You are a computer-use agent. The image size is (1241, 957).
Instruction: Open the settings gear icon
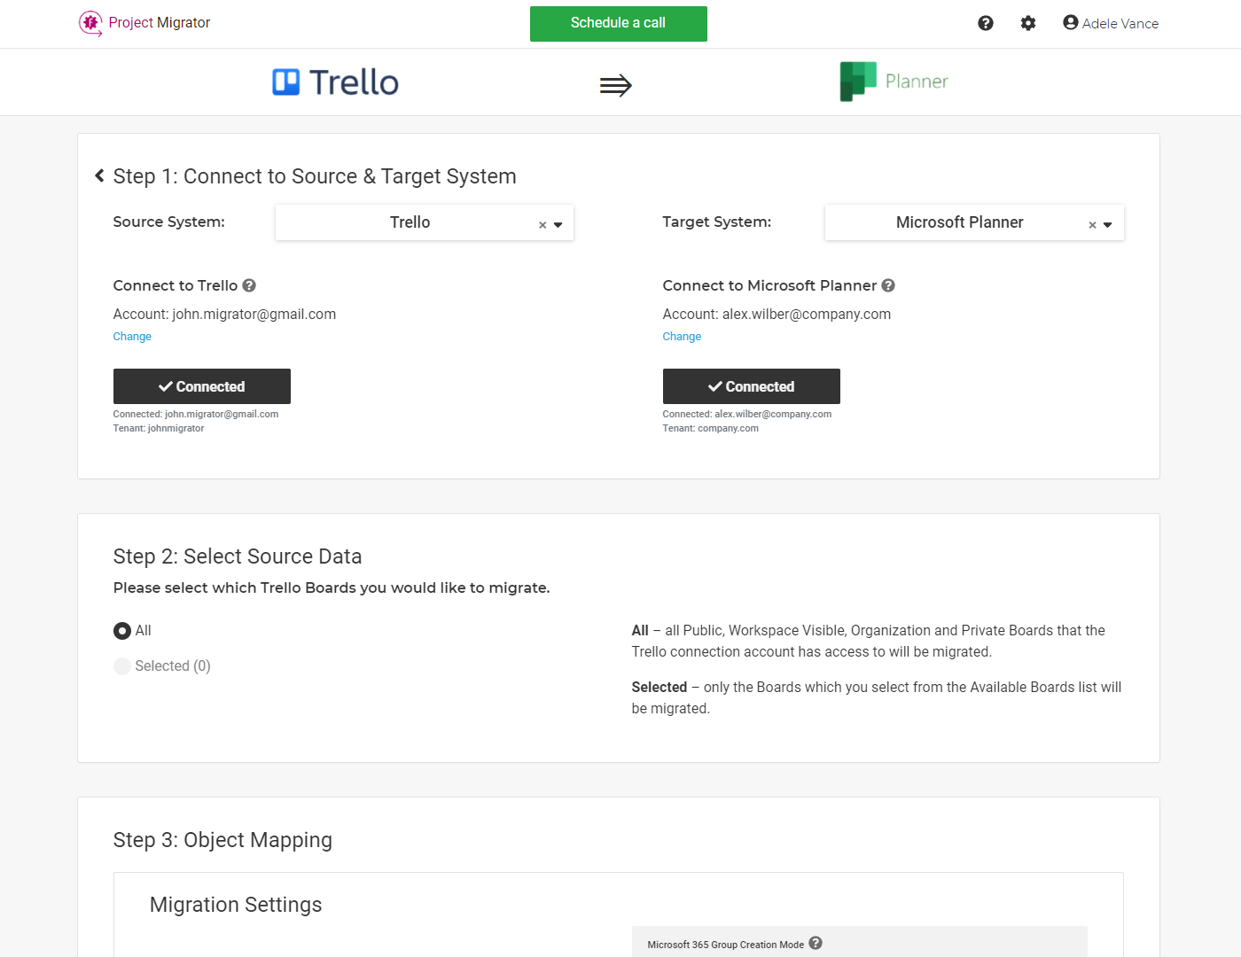(x=1028, y=23)
